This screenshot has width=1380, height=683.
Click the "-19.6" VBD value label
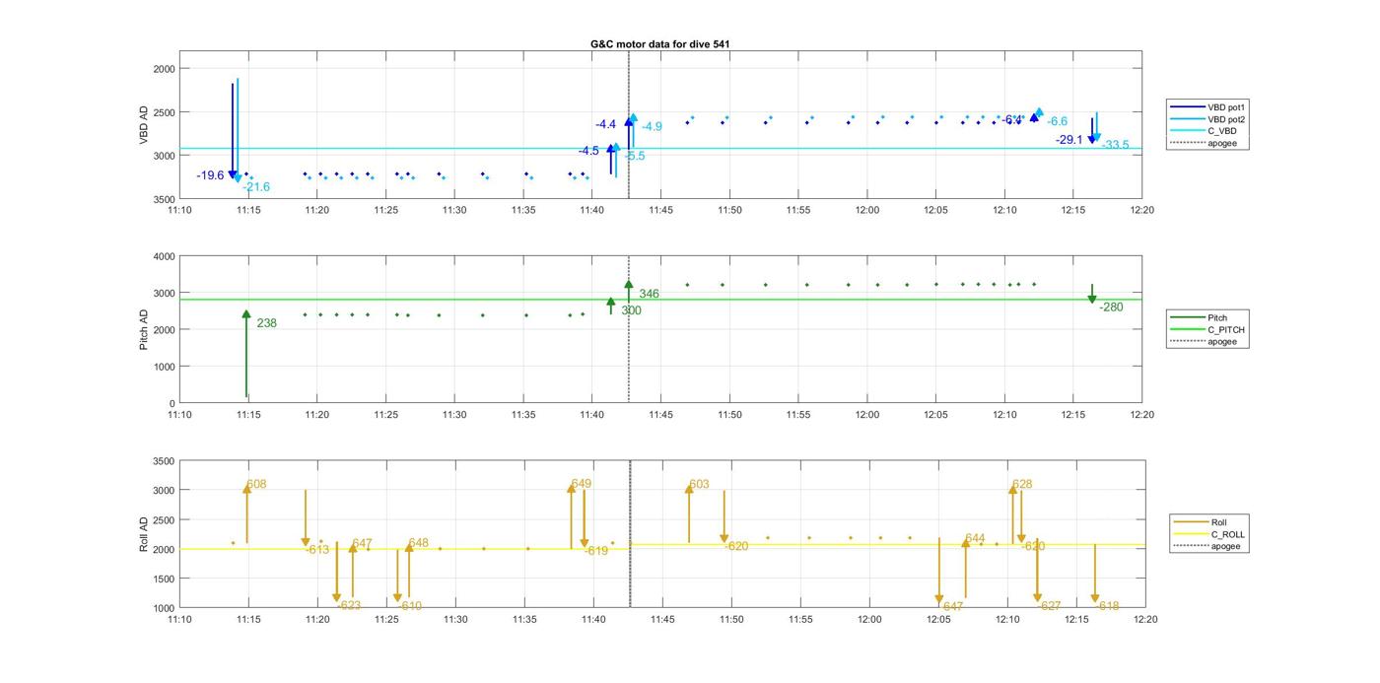coord(210,175)
